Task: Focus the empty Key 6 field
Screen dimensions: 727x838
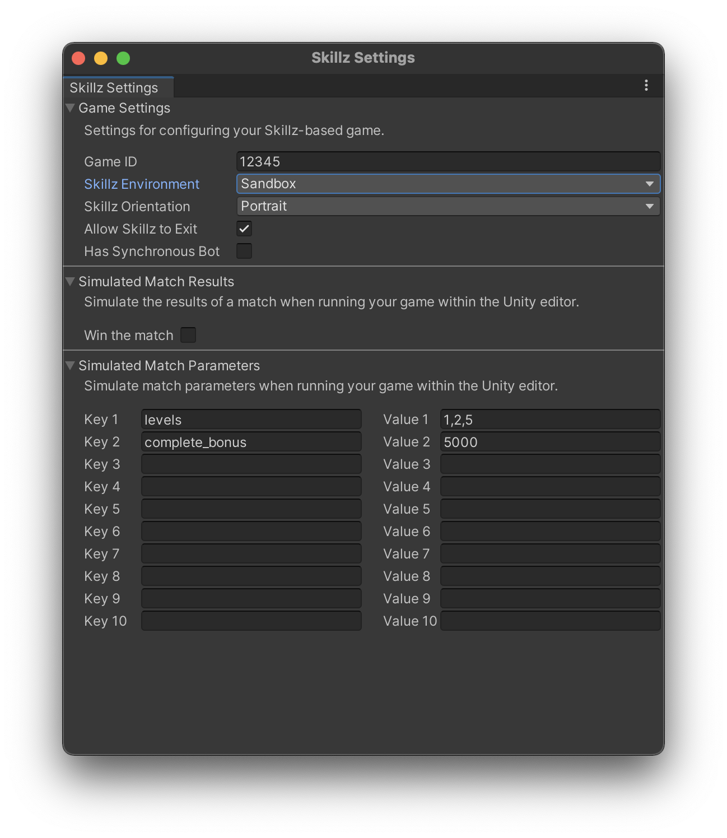Action: (251, 532)
